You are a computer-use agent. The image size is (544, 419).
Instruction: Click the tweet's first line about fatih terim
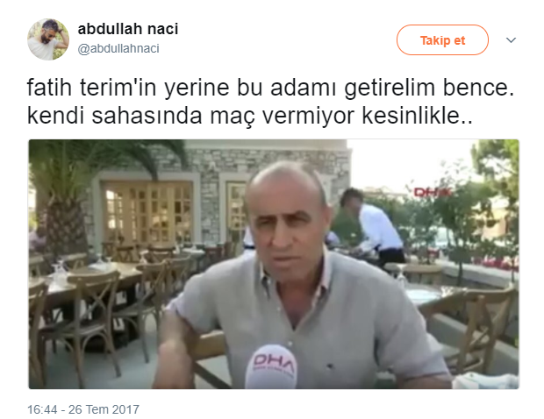(x=270, y=88)
